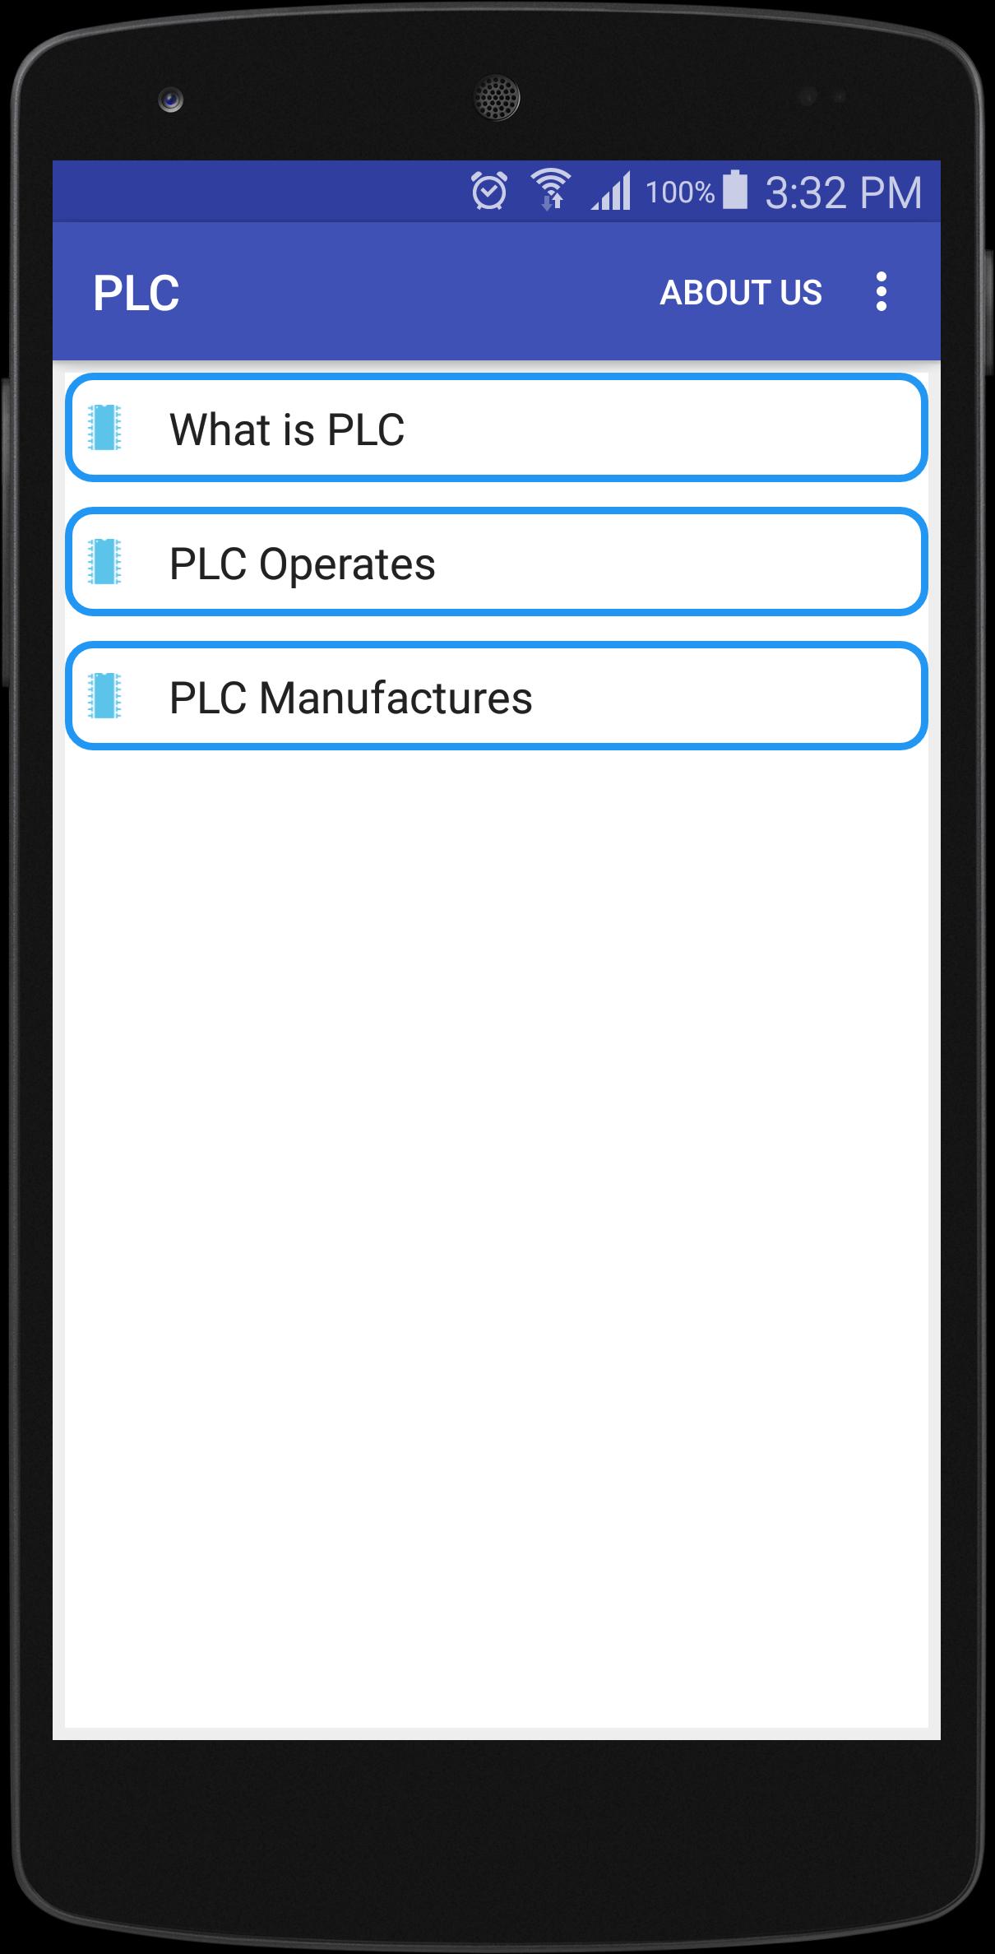Viewport: 995px width, 1954px height.
Task: Open the PLC Operates item
Action: 497,562
